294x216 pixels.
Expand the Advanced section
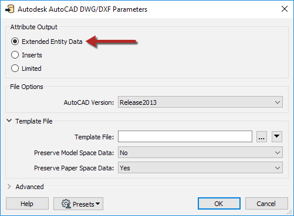pyautogui.click(x=9, y=187)
